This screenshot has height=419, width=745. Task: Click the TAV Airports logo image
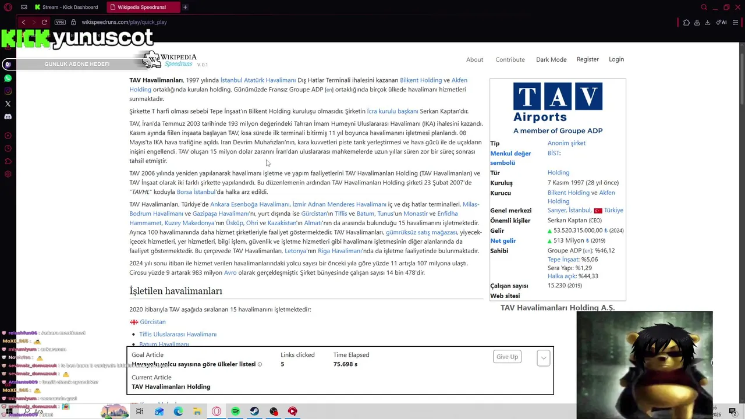558,108
